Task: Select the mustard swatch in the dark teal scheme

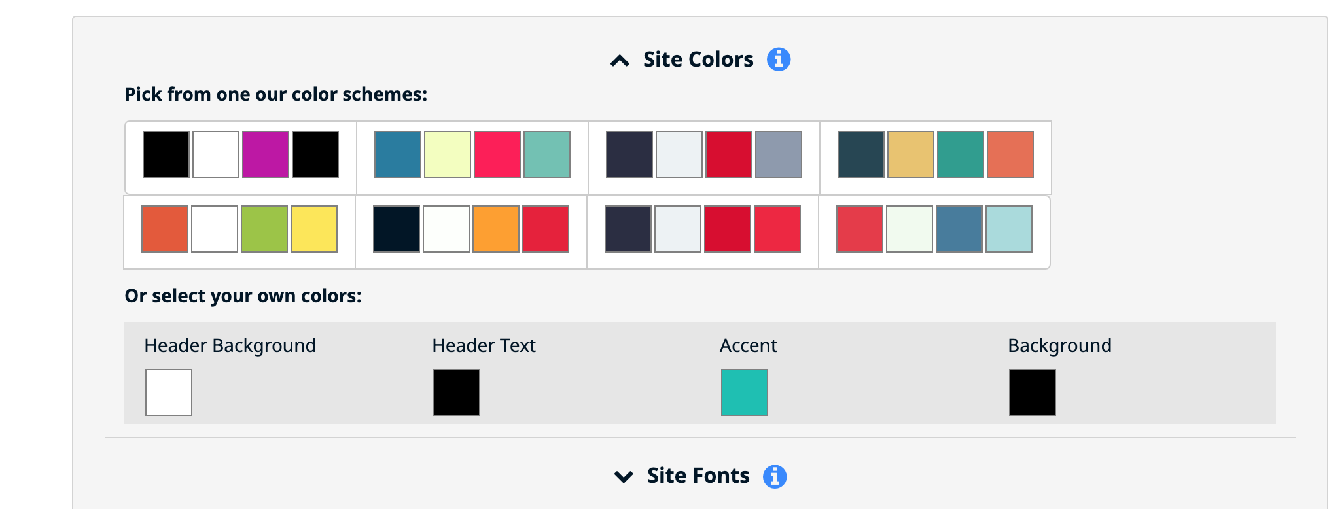Action: [911, 154]
